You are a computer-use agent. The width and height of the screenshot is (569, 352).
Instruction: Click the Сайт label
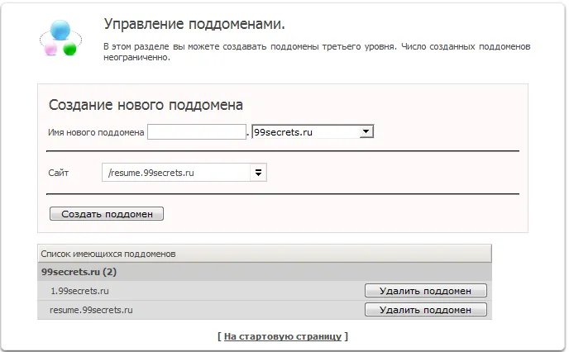click(x=59, y=173)
